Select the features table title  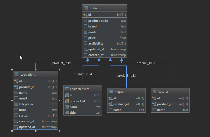(x=163, y=92)
